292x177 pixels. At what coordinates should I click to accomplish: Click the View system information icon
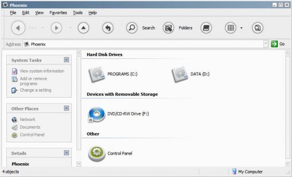coord(15,71)
